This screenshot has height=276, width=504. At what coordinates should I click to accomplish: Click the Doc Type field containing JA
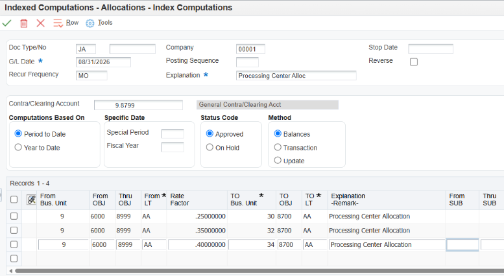86,49
